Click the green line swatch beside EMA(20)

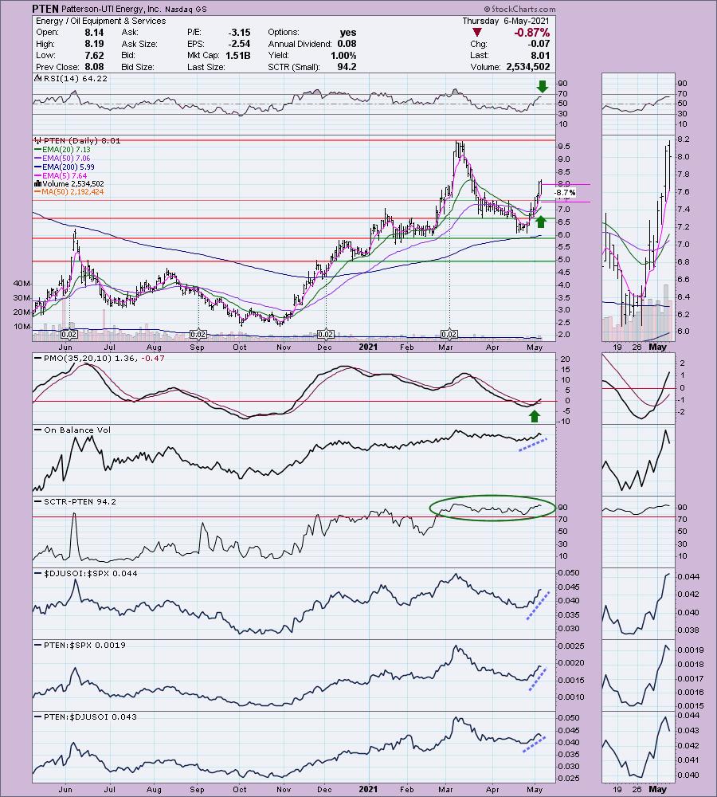tap(38, 150)
